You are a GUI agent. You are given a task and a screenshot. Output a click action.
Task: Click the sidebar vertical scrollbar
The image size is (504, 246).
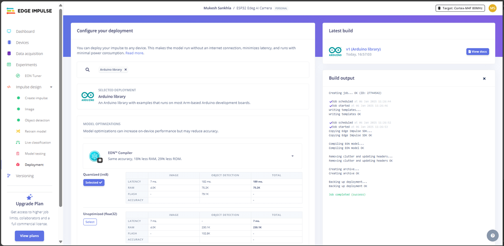(61, 108)
